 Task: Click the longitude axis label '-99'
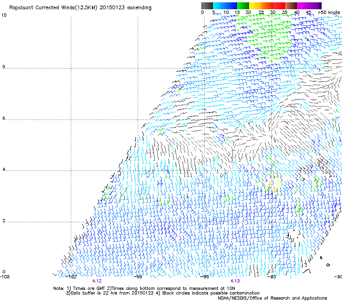138,277
